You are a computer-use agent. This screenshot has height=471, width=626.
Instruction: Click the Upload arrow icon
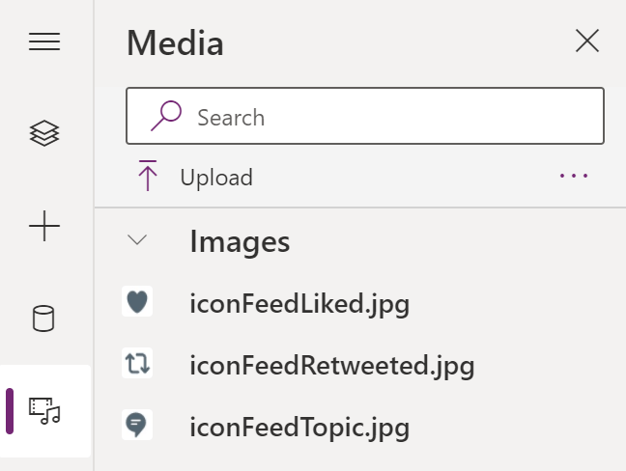click(148, 177)
